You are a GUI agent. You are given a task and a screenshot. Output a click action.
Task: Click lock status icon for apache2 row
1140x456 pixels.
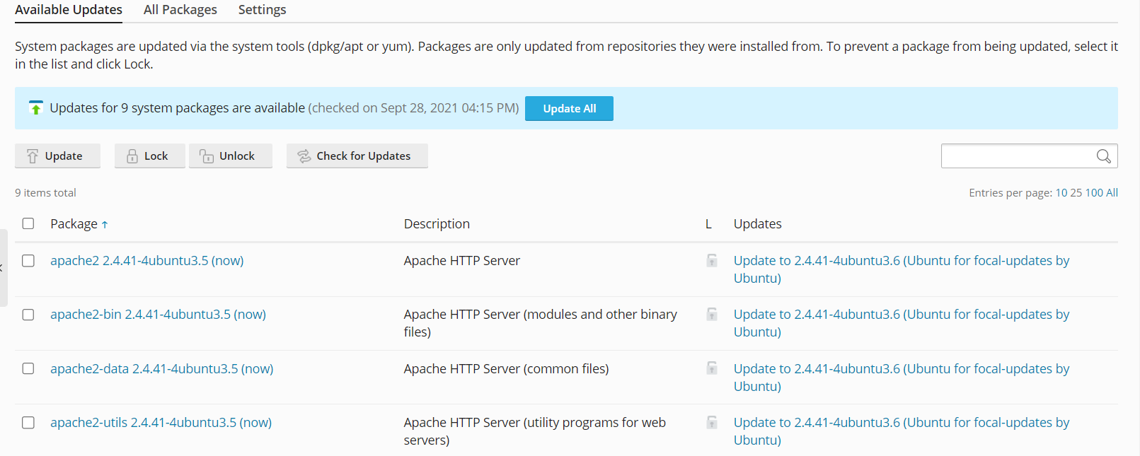[712, 261]
